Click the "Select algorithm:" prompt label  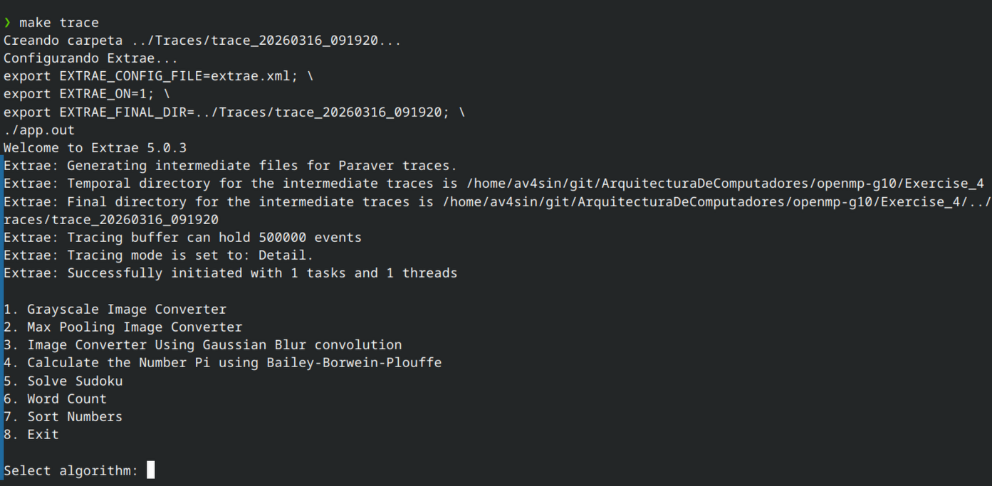tap(71, 470)
